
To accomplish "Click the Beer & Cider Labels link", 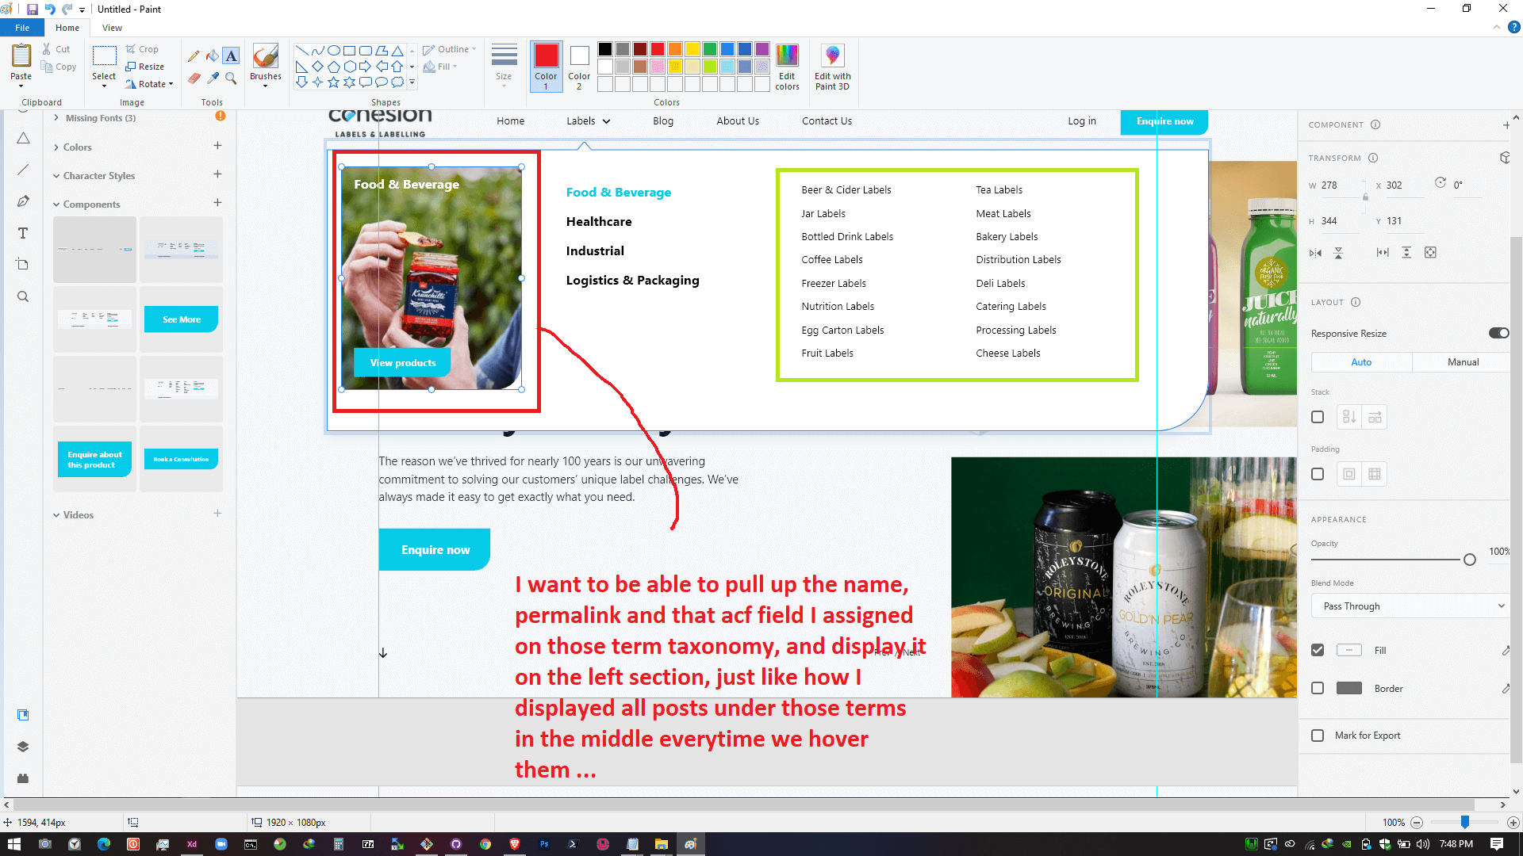I will click(x=846, y=190).
